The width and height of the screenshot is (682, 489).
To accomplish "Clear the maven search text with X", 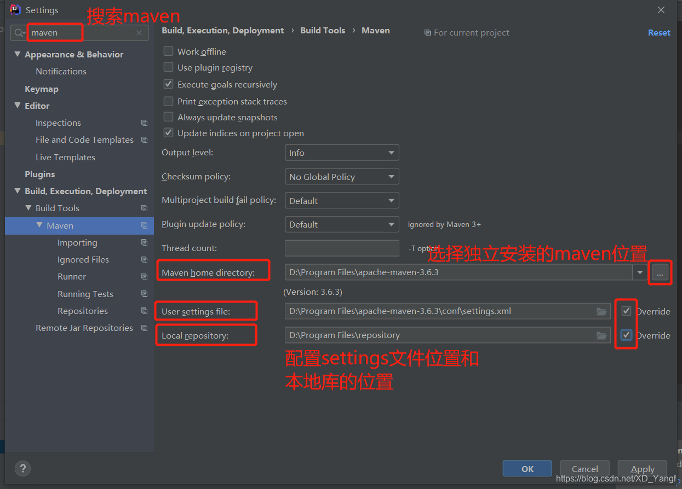I will point(139,33).
